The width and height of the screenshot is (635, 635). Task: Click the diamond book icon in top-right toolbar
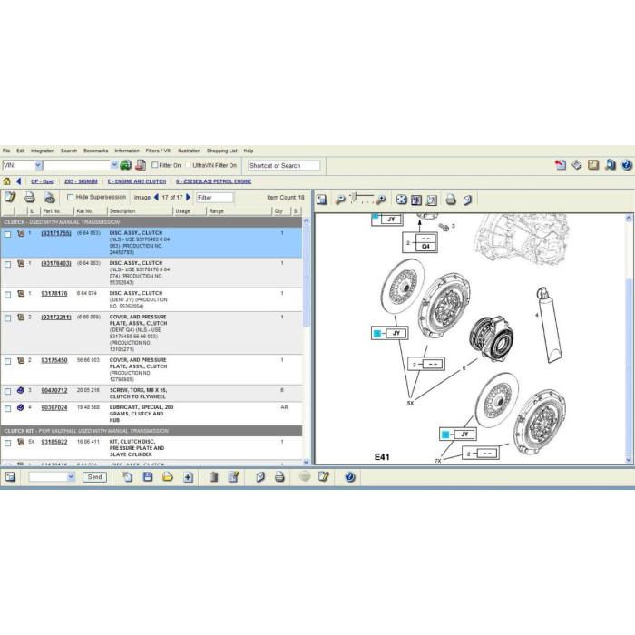pyautogui.click(x=577, y=165)
